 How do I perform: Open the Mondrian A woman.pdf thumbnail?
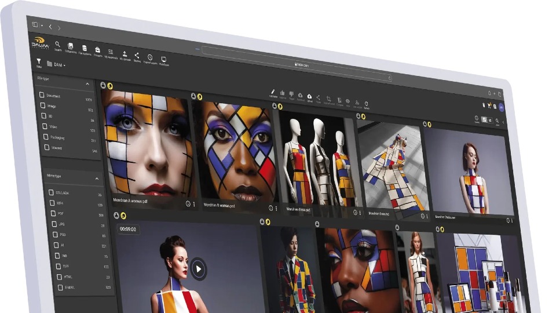pos(148,145)
